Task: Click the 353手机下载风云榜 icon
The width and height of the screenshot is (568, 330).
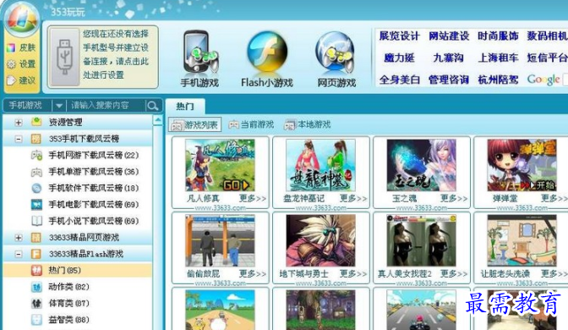Action: click(x=35, y=139)
